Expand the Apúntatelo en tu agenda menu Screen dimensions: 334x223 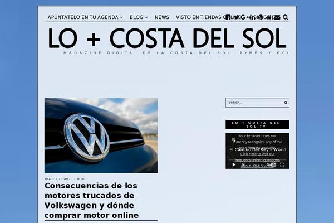pos(85,17)
